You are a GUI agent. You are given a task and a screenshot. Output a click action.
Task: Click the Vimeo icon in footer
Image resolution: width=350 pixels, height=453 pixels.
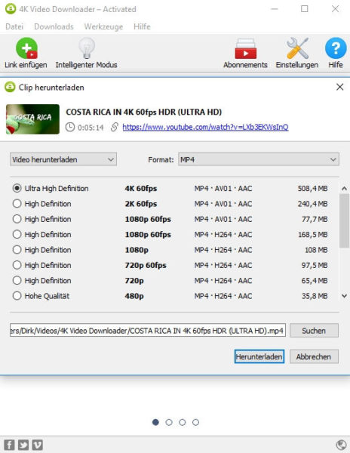[x=37, y=445]
